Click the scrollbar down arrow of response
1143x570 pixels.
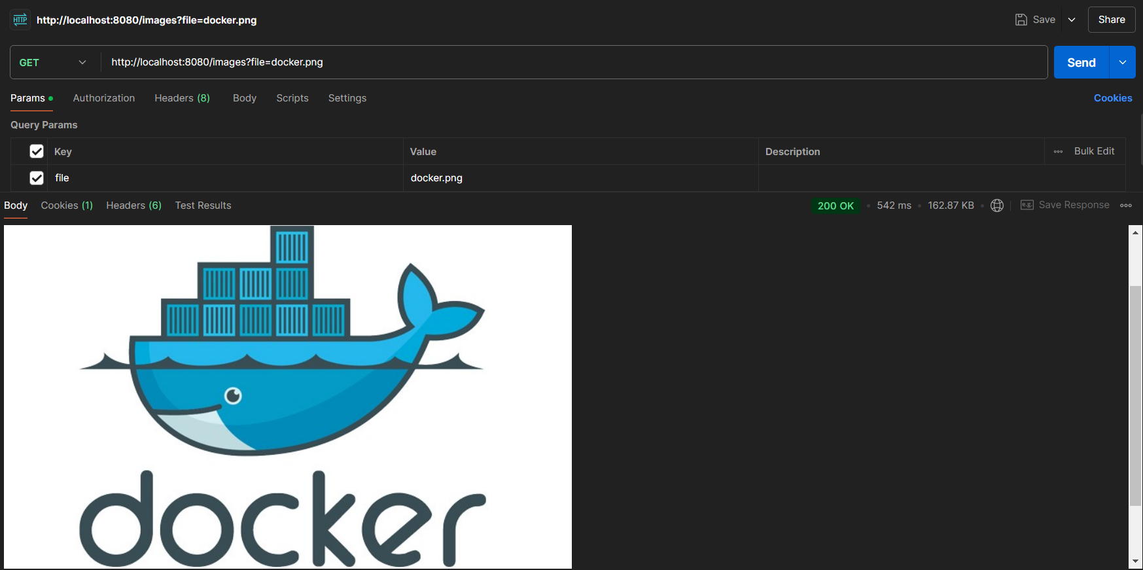coord(1135,561)
